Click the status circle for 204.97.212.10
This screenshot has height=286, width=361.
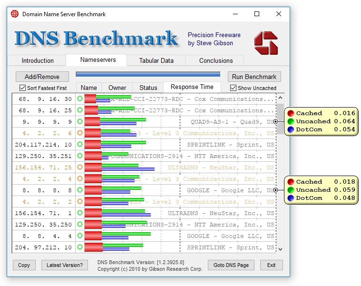(x=80, y=247)
